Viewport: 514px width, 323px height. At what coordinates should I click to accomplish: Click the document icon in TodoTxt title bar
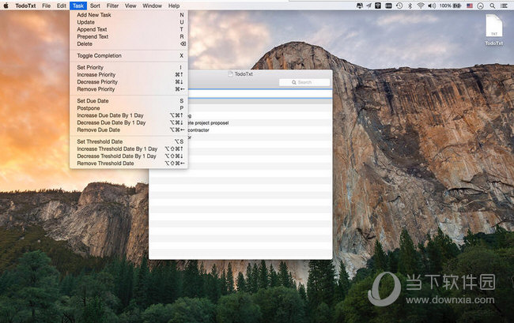pyautogui.click(x=230, y=74)
